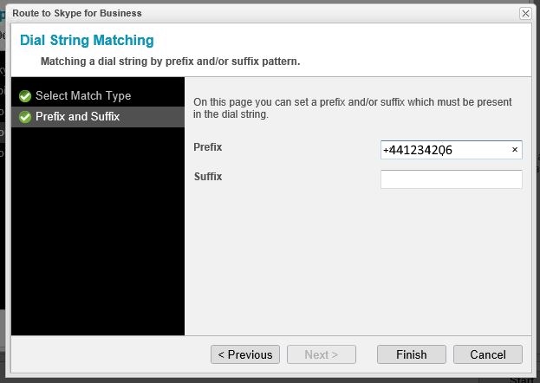Screen dimensions: 540x383
Task: Close the Route to Skype for Business dialog
Action: [525, 14]
